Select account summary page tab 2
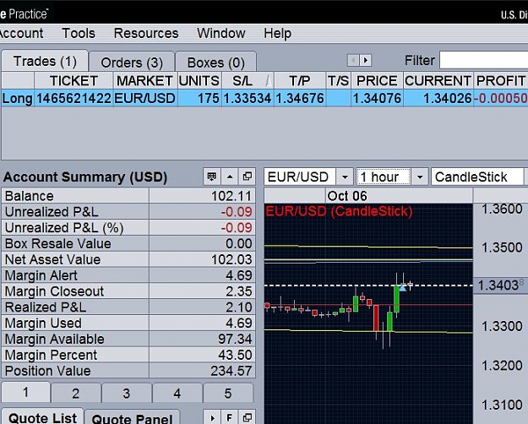Screen dimensions: 528x424 (x=76, y=393)
